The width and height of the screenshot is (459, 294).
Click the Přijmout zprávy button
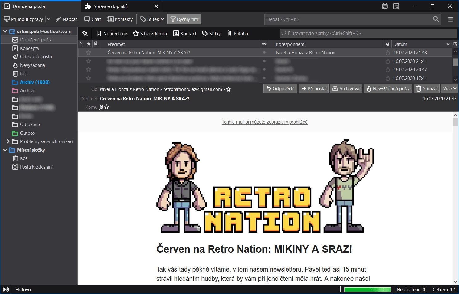[23, 19]
